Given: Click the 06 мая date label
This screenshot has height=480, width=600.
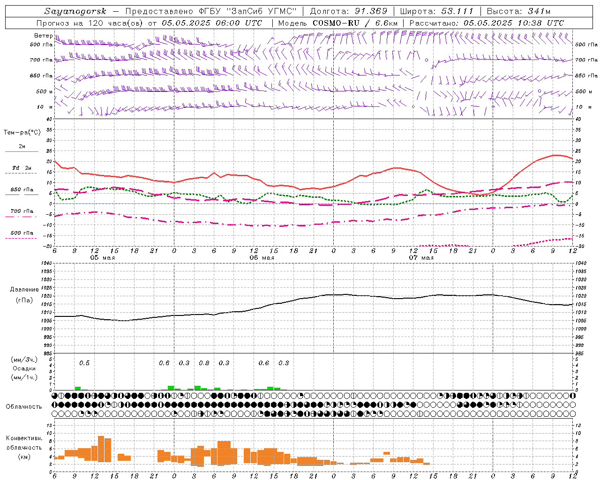Looking at the screenshot, I should [x=262, y=258].
